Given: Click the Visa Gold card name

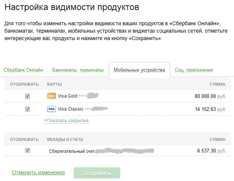Looking at the screenshot, I should tap(68, 96).
